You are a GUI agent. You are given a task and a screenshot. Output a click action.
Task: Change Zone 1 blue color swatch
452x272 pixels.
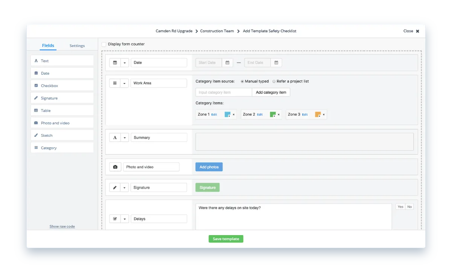228,115
